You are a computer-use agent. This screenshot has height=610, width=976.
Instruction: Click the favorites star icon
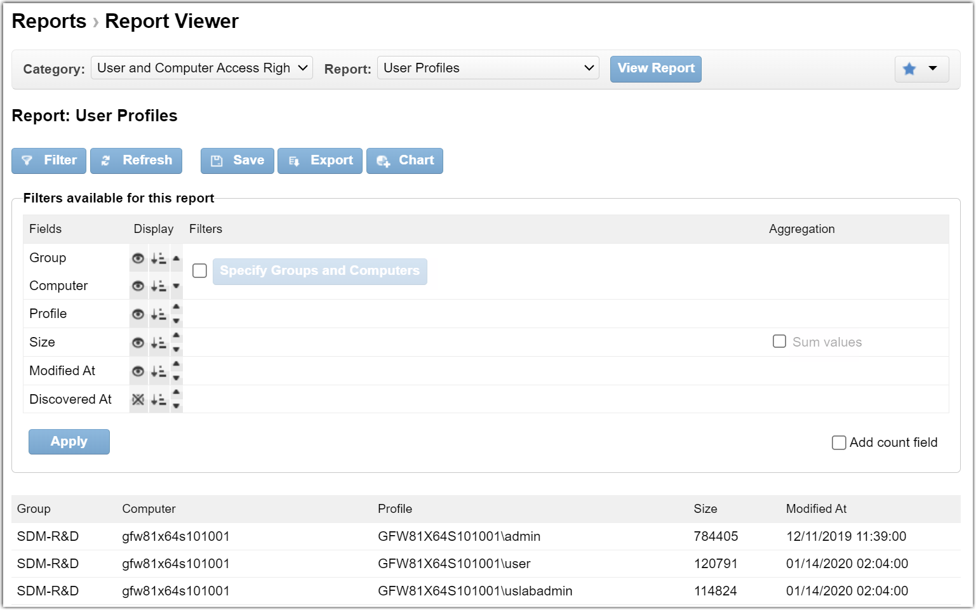(909, 69)
